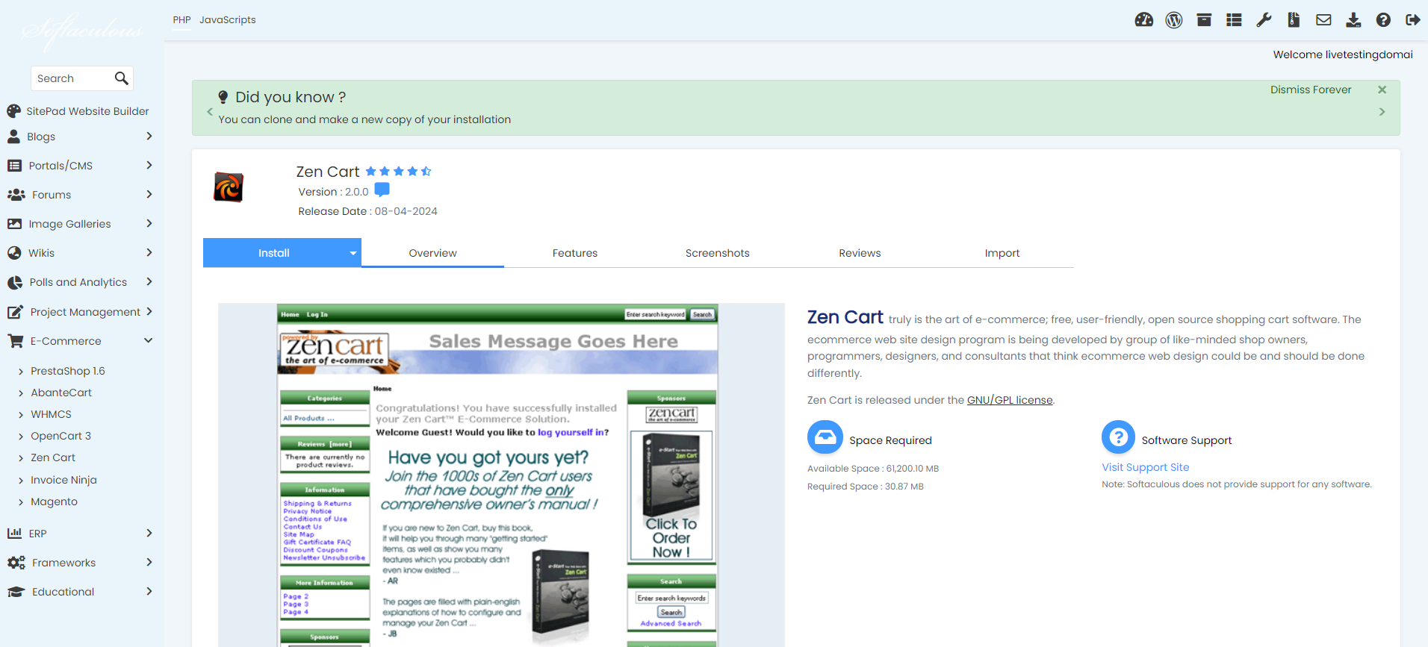Expand the Wikis category
The image size is (1428, 647).
[x=79, y=253]
